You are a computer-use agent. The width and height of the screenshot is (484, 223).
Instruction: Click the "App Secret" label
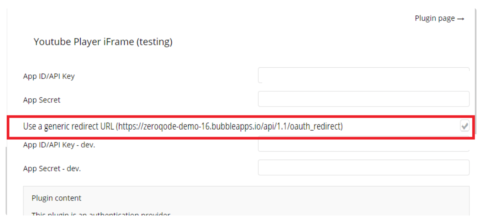(x=42, y=100)
